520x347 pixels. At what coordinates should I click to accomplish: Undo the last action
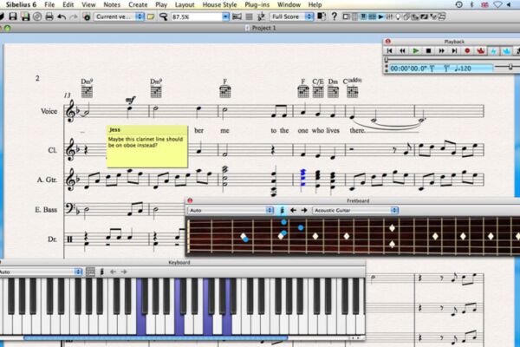[x=62, y=16]
